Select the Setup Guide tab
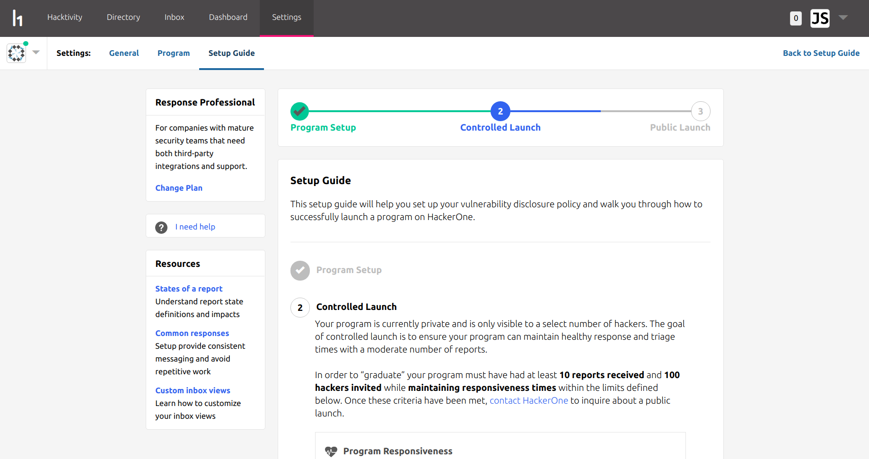Screen dimensions: 869x459 coord(232,53)
